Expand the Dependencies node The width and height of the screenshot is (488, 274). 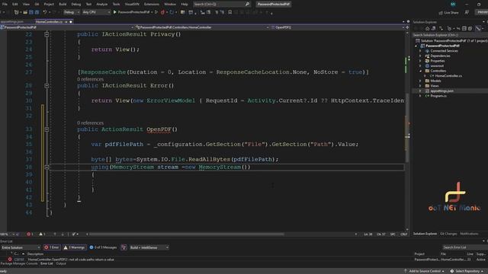coord(420,56)
